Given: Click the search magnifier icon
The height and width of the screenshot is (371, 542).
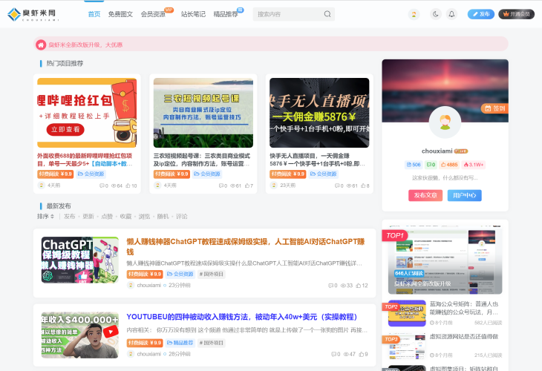Looking at the screenshot, I should click(327, 14).
